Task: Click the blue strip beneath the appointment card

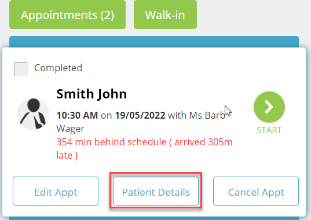Action: 154,218
